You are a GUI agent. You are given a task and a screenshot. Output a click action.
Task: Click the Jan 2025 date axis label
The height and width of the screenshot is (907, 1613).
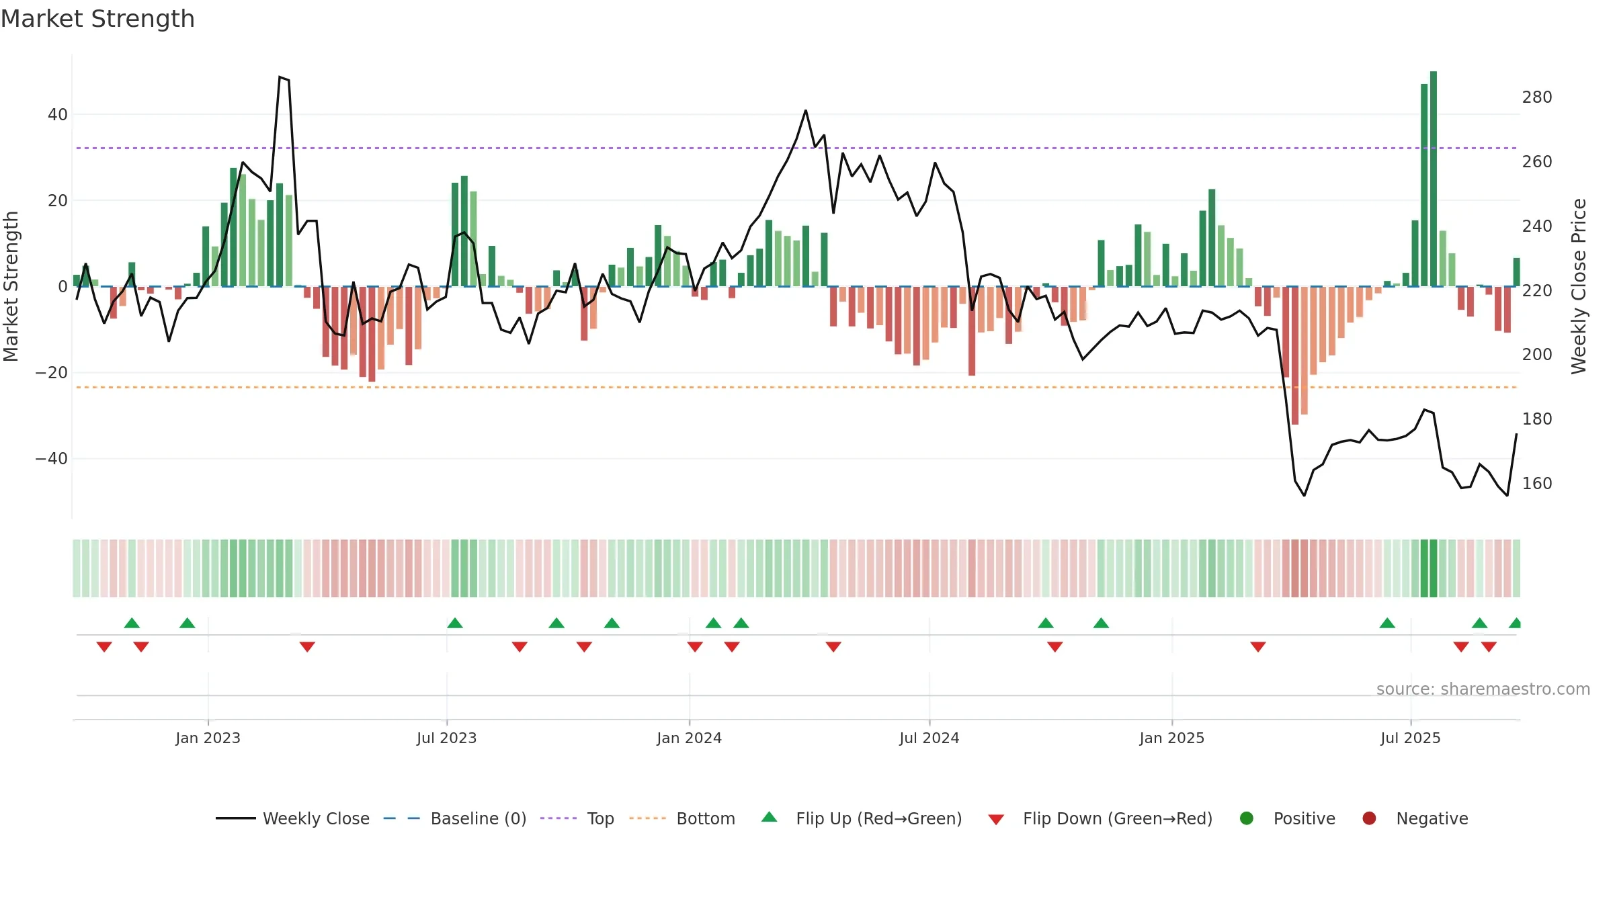[1172, 738]
